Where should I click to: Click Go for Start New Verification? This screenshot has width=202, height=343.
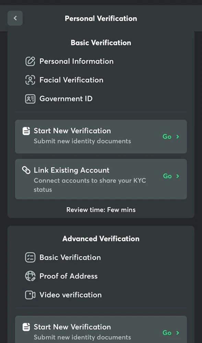167,137
